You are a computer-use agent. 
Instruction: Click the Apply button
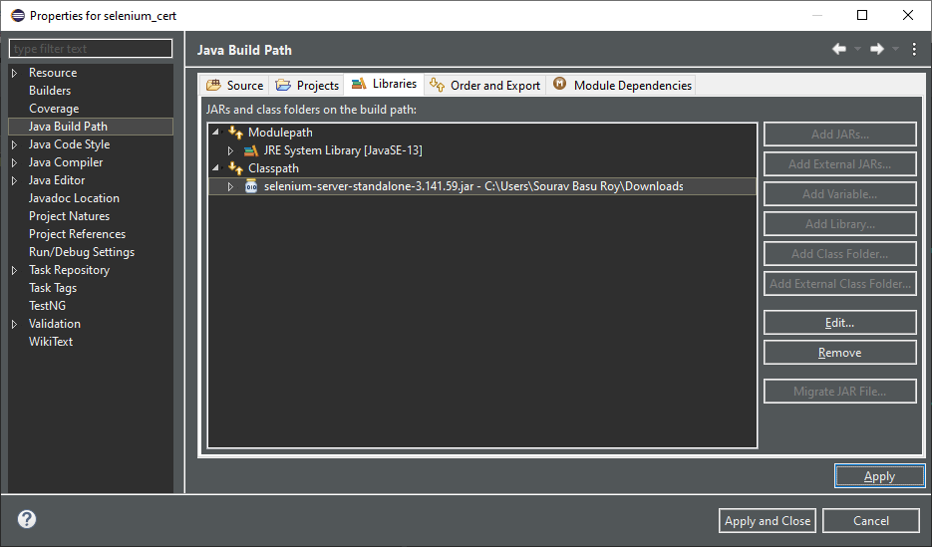click(x=880, y=476)
